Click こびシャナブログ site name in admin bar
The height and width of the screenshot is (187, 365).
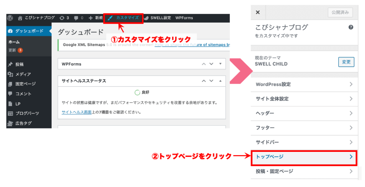coord(40,18)
